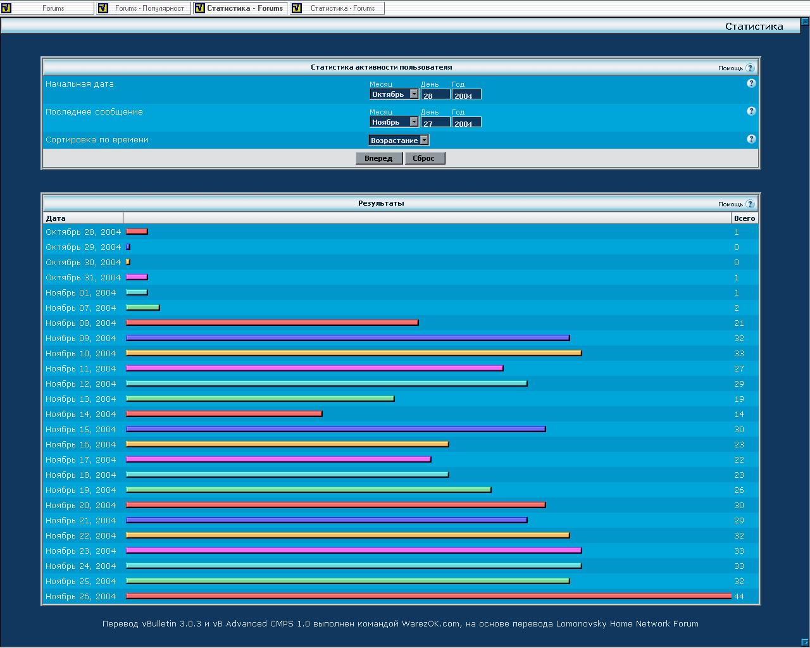Screen dimensions: 810x648
Task: Switch to the first Forums tab
Action: click(x=47, y=8)
